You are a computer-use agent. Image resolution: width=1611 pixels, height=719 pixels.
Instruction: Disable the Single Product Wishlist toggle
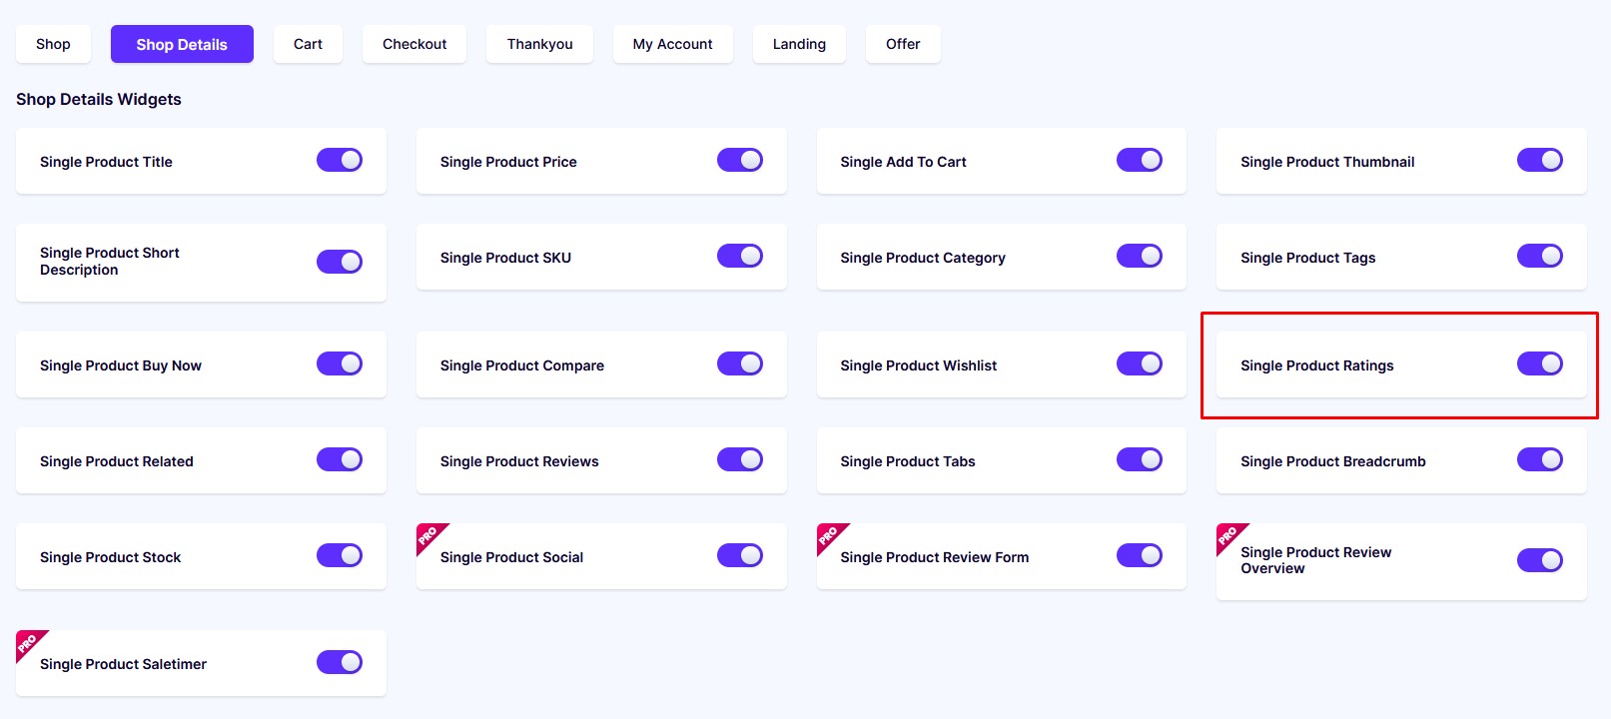pyautogui.click(x=1140, y=363)
